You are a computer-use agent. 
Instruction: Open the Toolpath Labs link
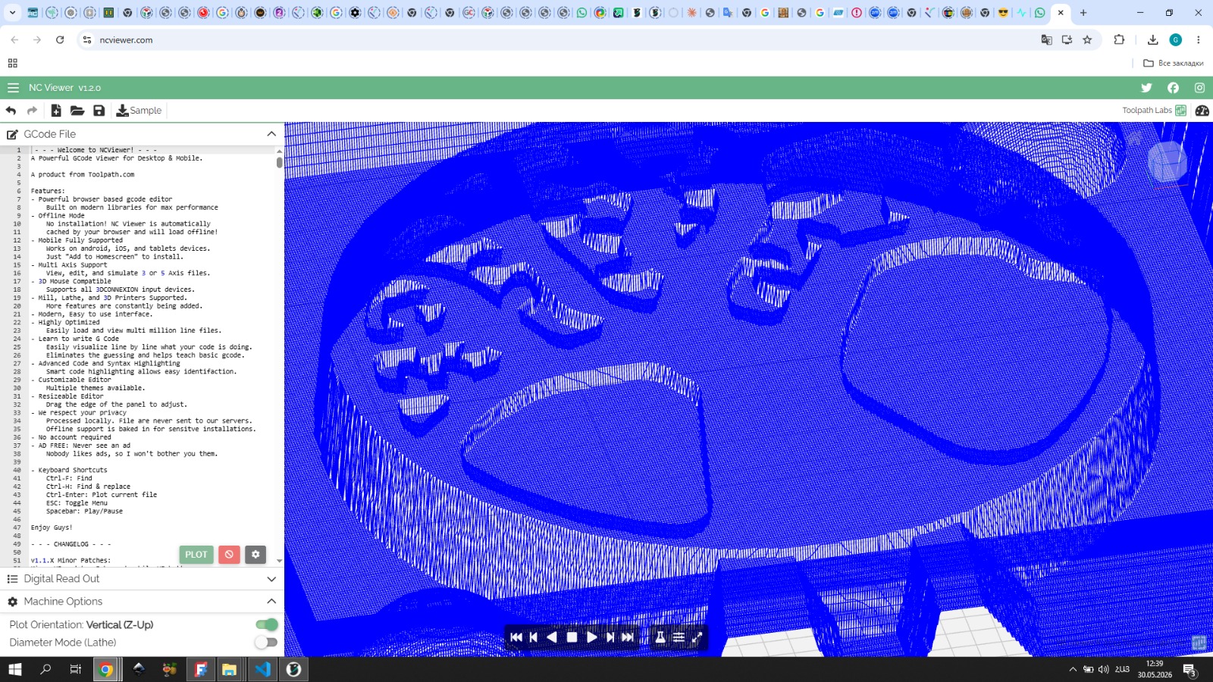tap(1154, 111)
